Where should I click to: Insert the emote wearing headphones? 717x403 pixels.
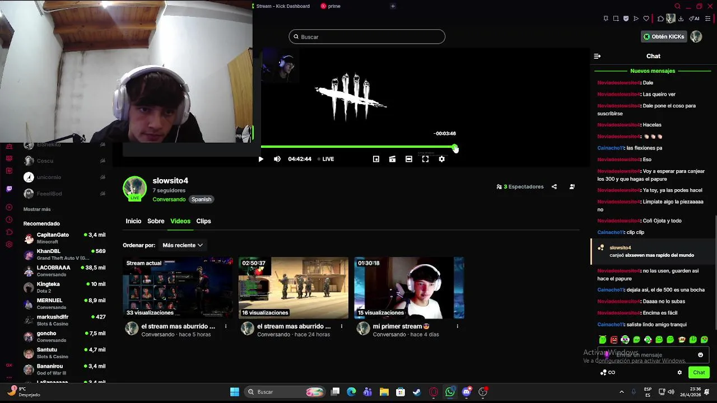[x=625, y=340]
